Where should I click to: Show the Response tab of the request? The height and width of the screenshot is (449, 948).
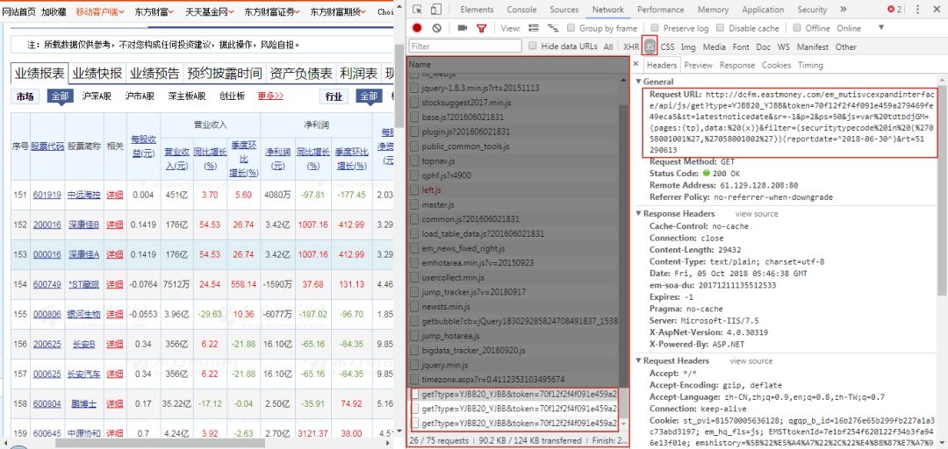(737, 65)
